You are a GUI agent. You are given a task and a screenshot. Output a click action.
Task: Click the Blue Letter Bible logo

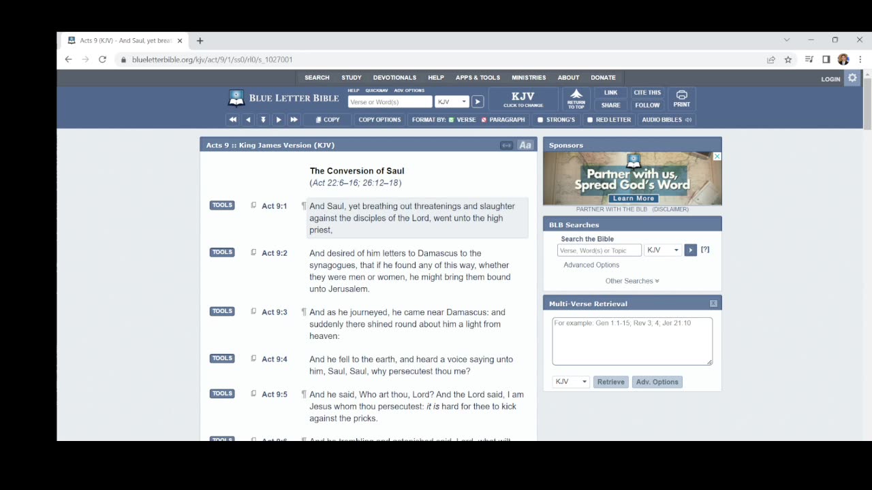[x=283, y=98]
